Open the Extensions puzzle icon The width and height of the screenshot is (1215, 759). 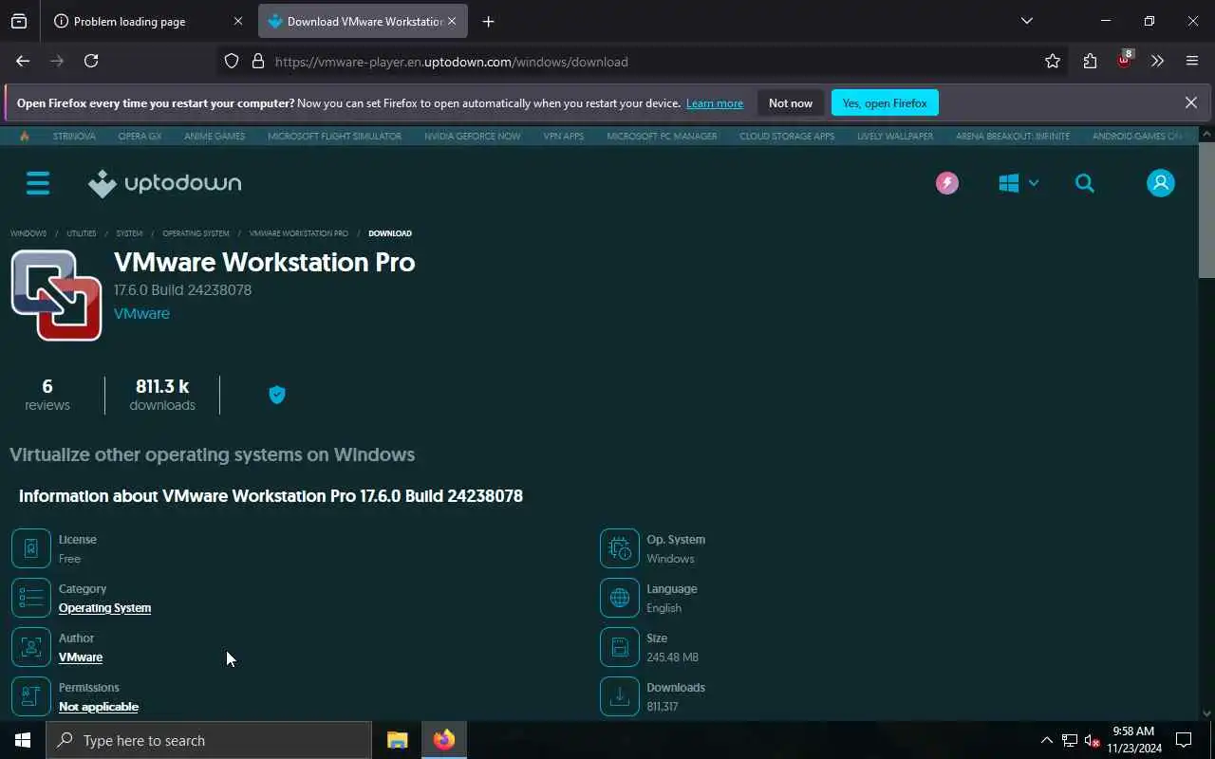tap(1090, 62)
